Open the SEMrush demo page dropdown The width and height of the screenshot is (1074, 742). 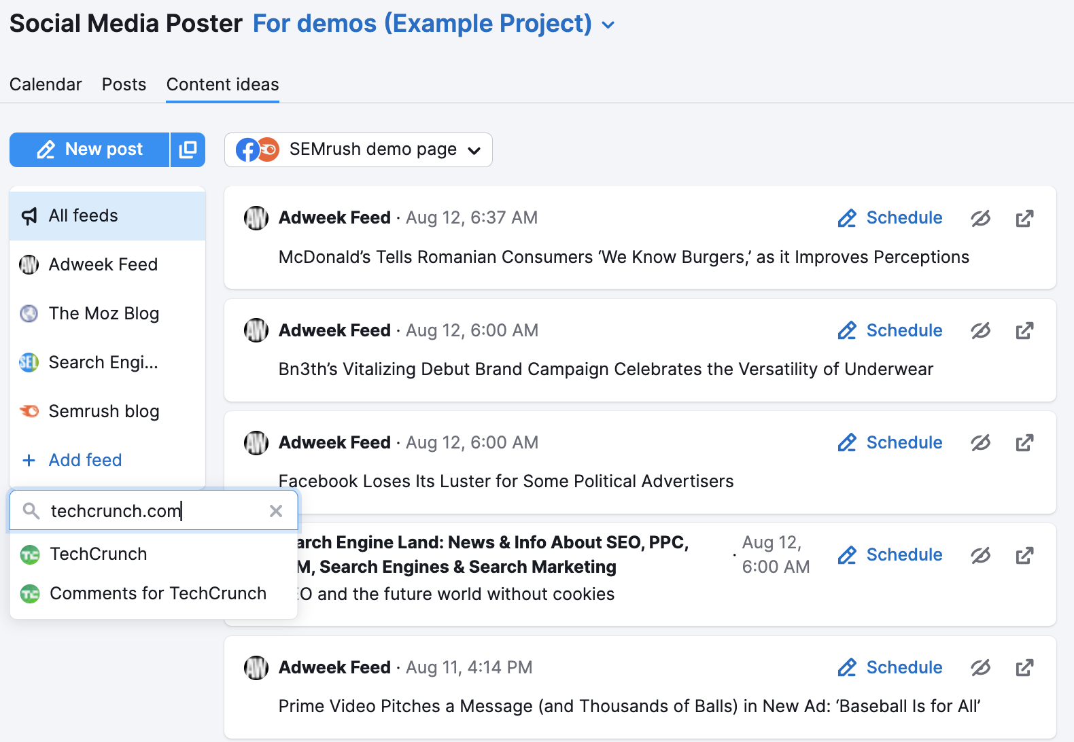click(x=358, y=149)
